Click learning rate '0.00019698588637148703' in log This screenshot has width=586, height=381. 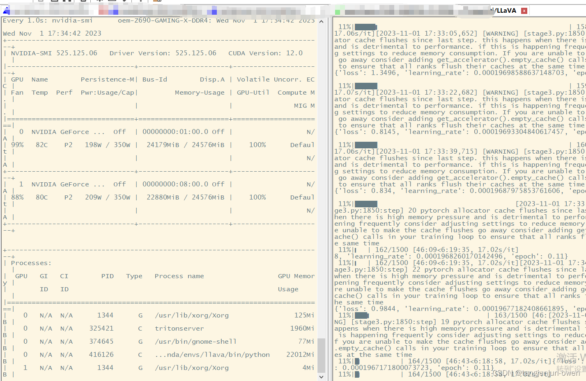pyautogui.click(x=519, y=73)
